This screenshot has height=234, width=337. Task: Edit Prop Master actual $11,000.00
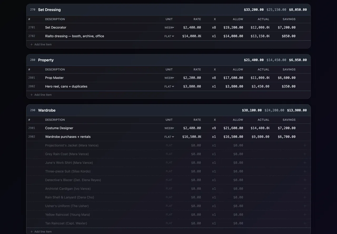(x=260, y=78)
